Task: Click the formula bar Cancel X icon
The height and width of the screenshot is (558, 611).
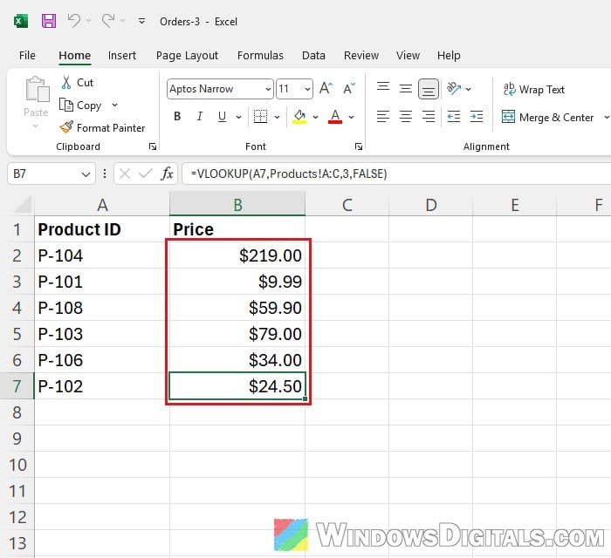Action: [125, 174]
